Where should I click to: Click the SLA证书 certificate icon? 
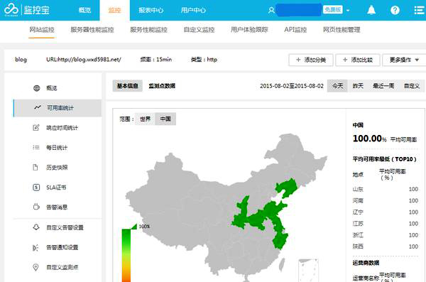point(36,188)
